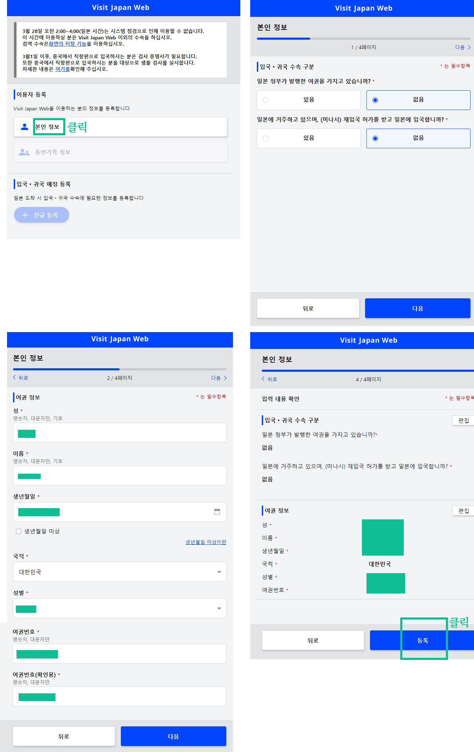Click the 여권번호 input field

coord(119,654)
